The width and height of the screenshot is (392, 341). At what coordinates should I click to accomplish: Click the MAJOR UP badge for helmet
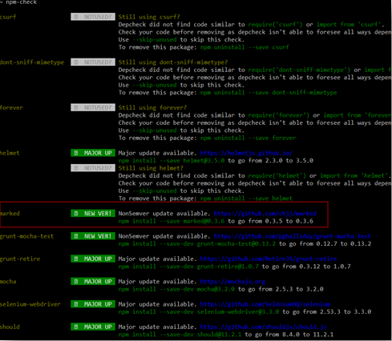(x=93, y=153)
